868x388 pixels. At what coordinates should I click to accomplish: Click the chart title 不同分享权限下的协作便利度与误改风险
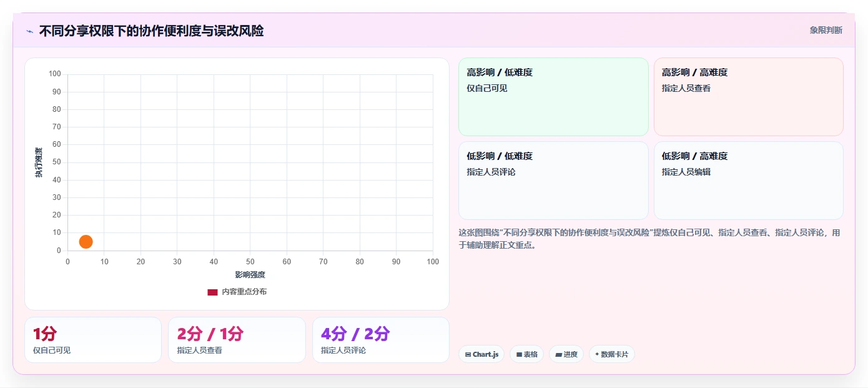[151, 31]
